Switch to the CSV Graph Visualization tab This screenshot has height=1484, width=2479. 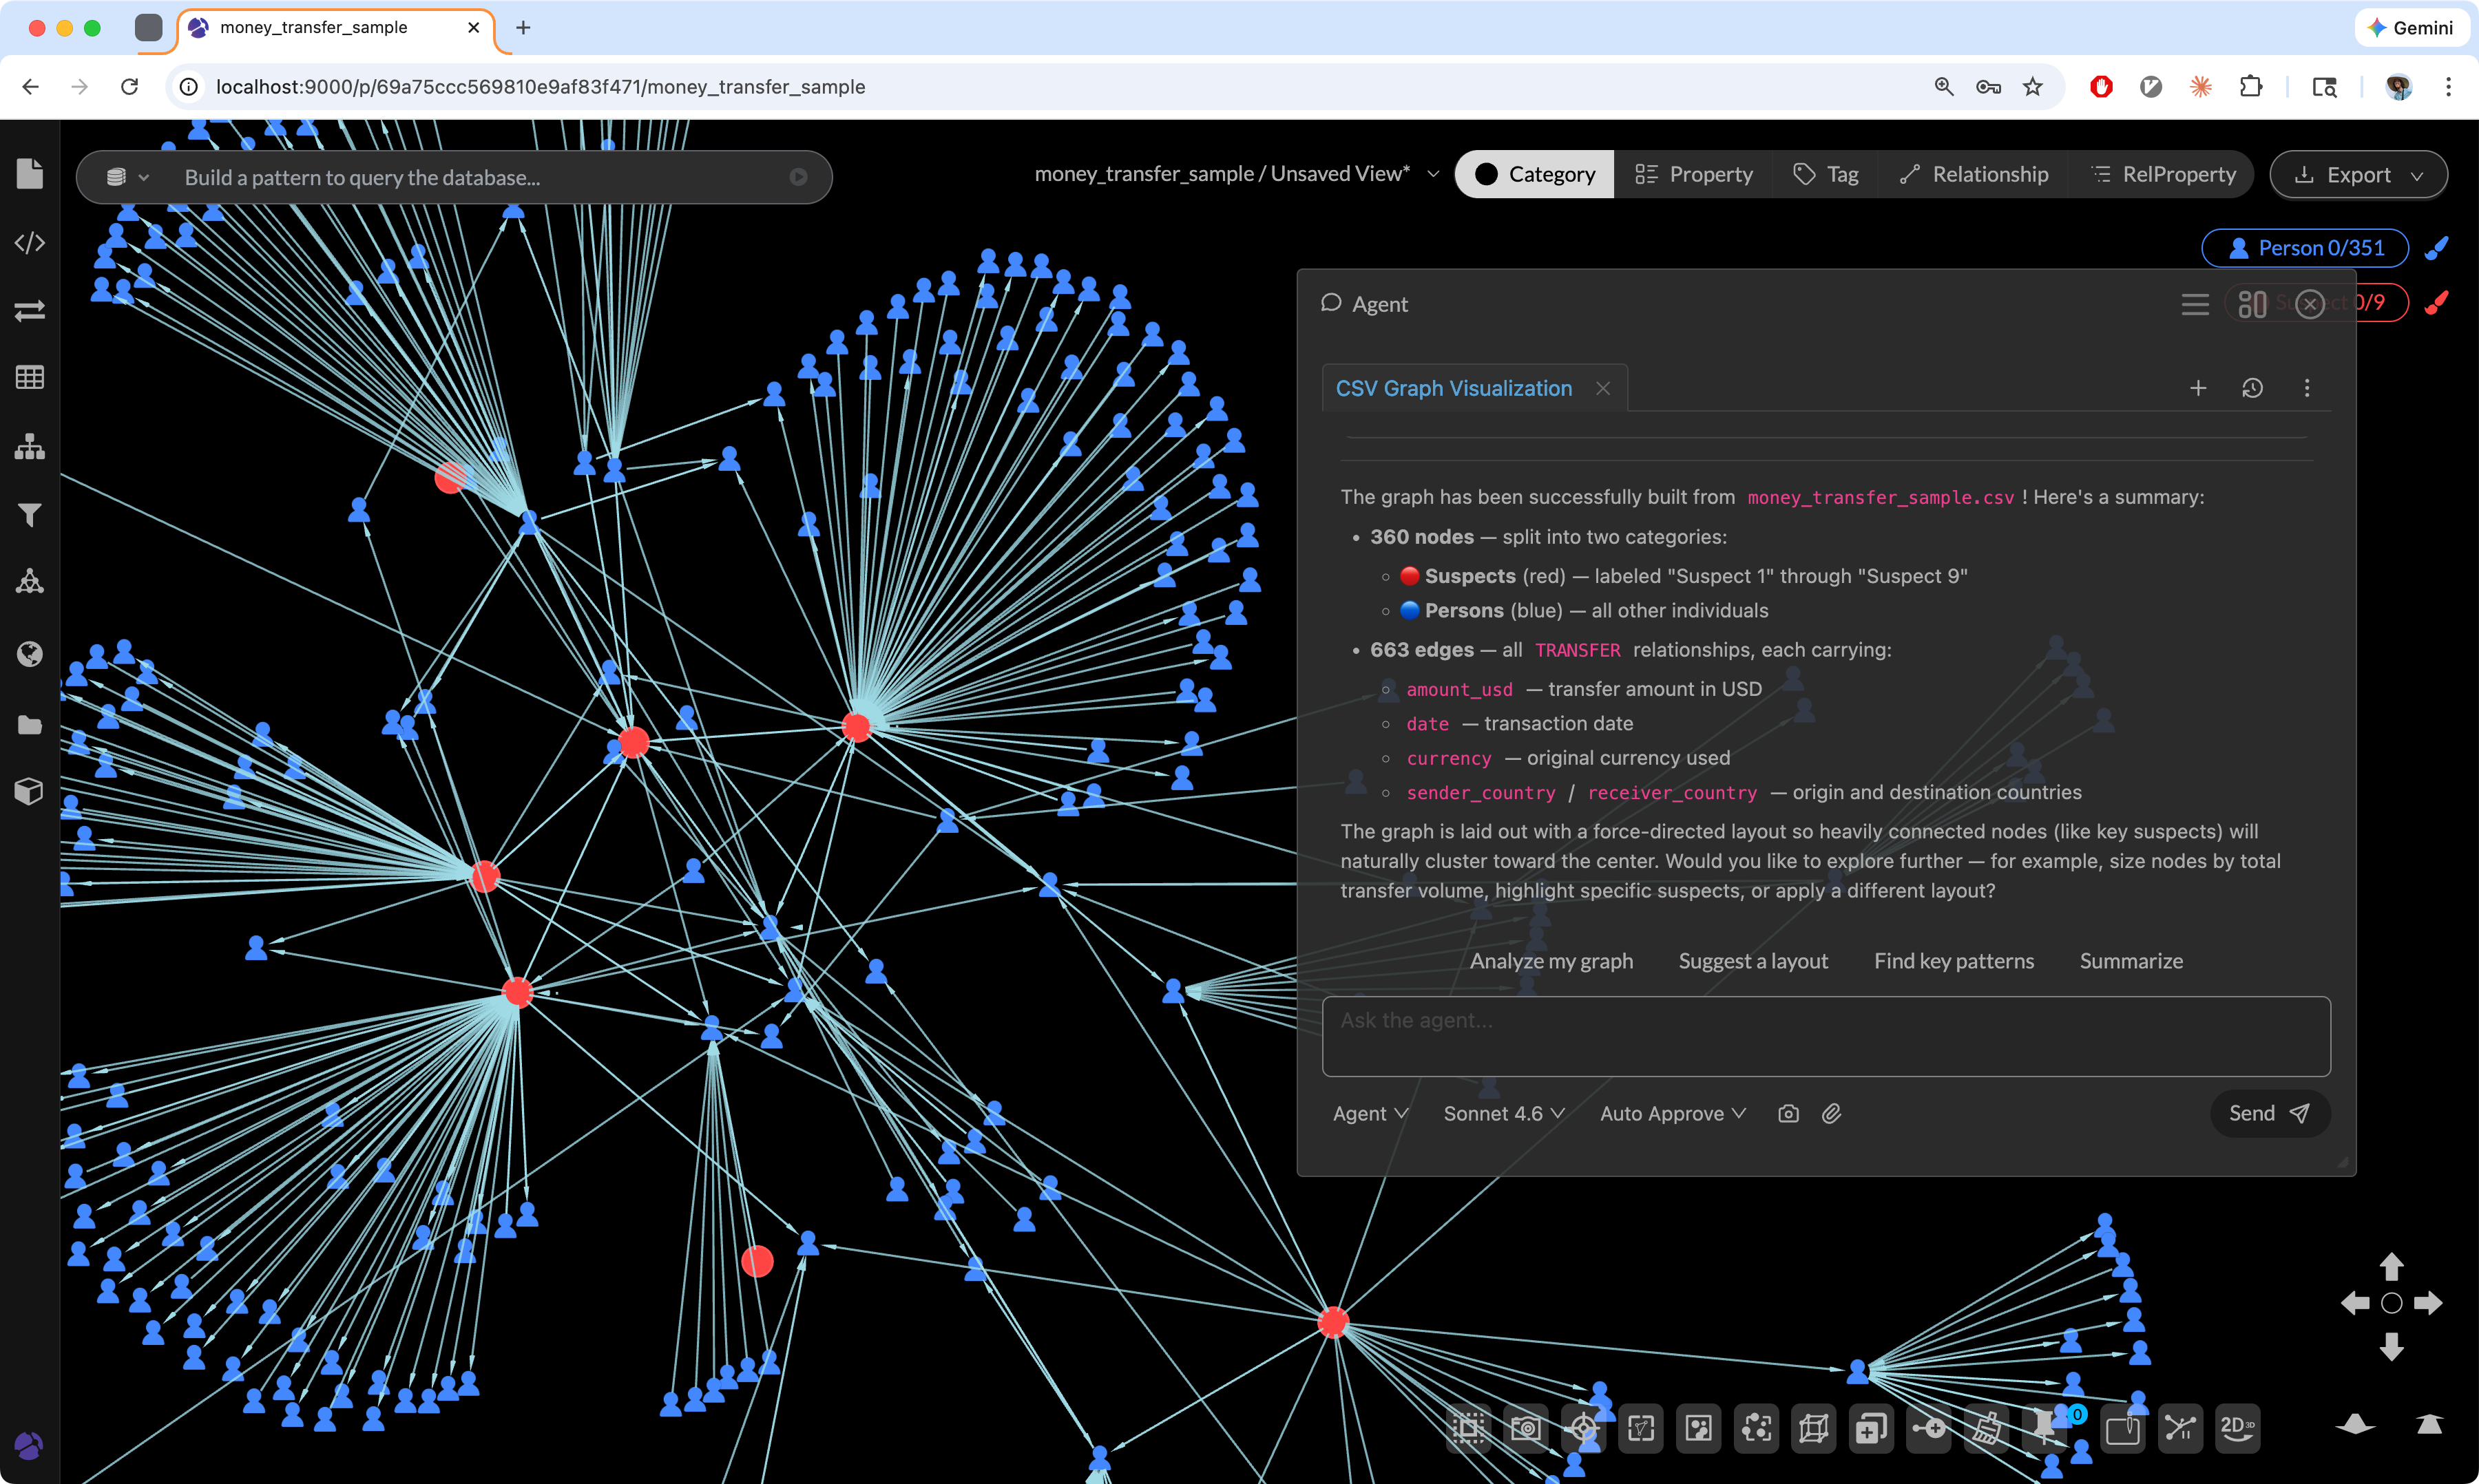[1454, 388]
